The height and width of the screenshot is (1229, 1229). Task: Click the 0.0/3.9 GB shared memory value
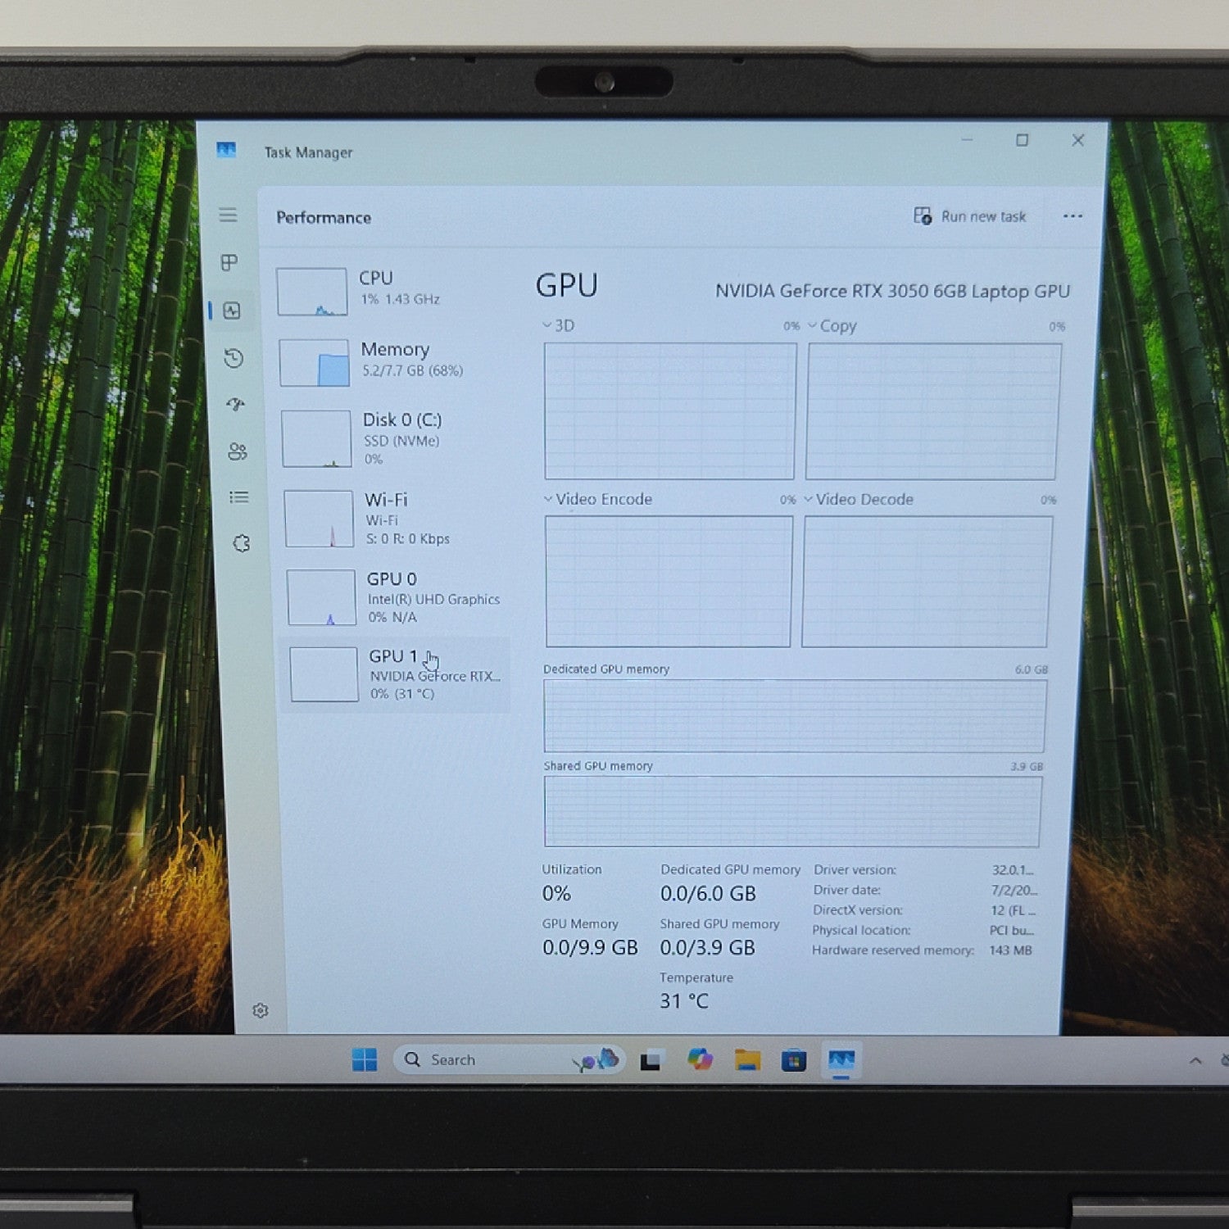coord(707,948)
